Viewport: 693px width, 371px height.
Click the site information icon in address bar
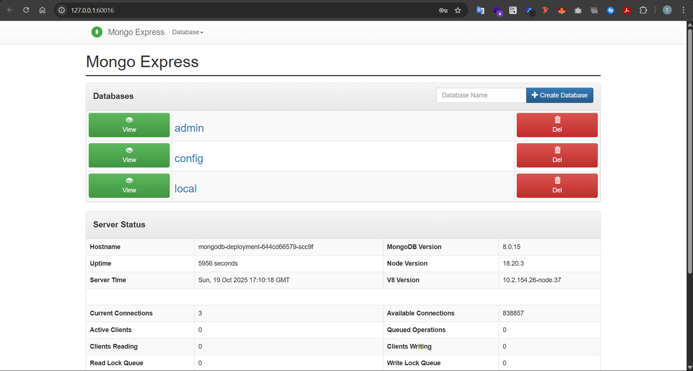coord(63,10)
